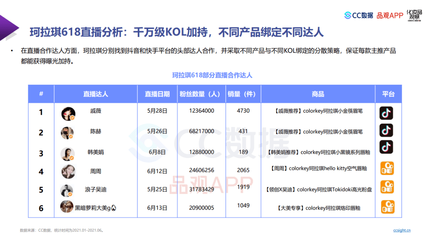Open the ccsight.cn link

(x=402, y=230)
